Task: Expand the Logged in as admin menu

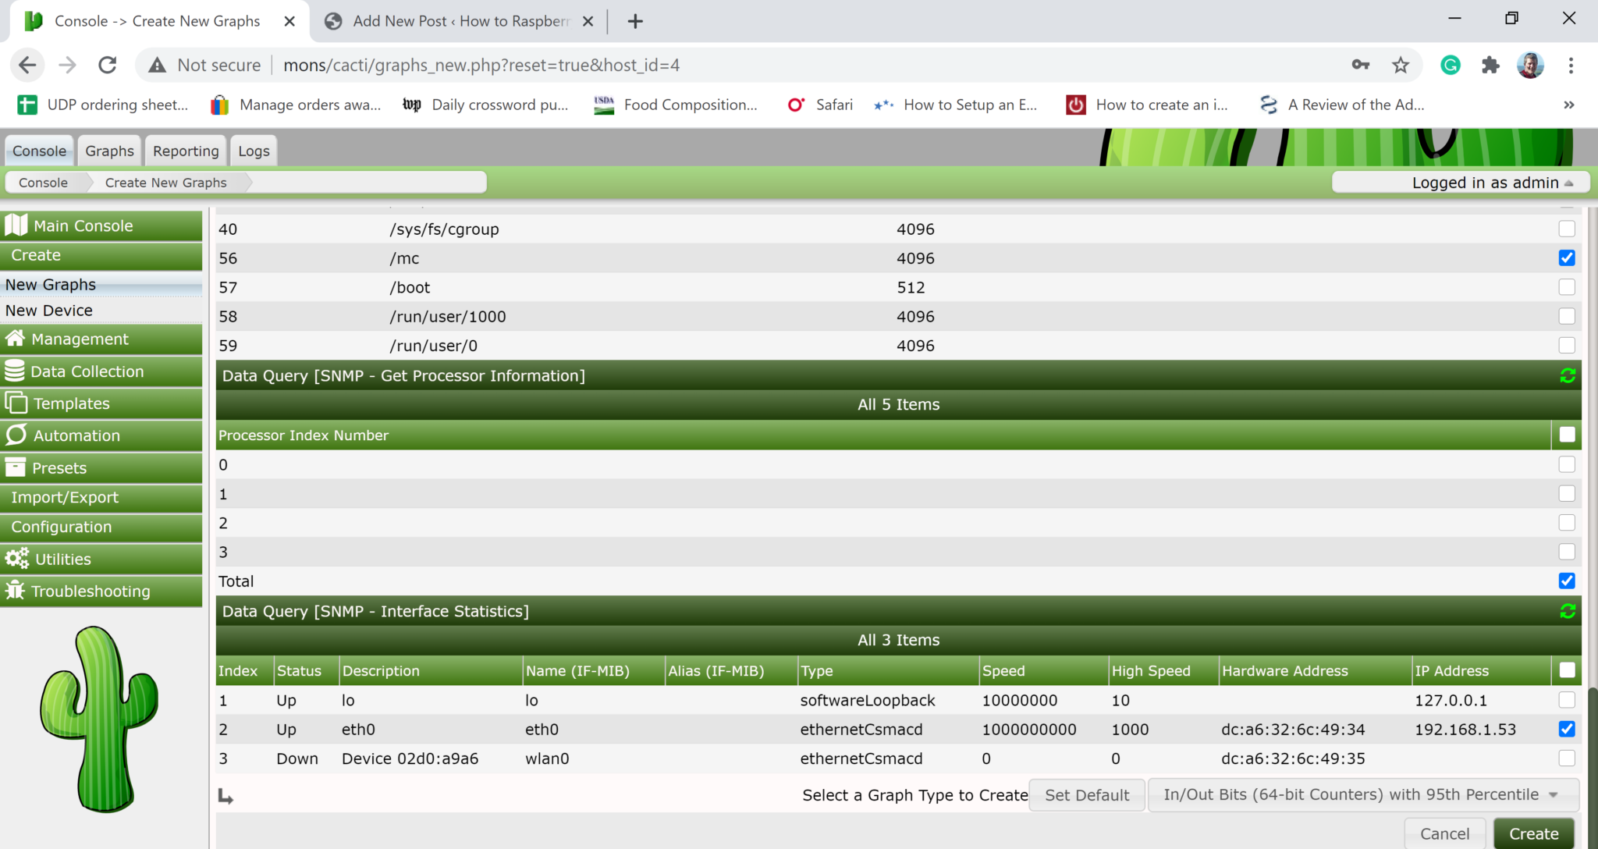Action: pyautogui.click(x=1460, y=182)
